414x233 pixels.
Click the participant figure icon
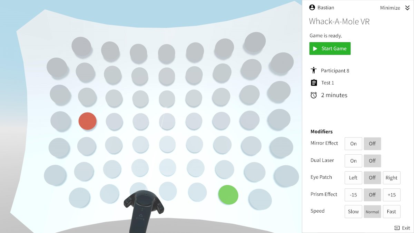314,70
